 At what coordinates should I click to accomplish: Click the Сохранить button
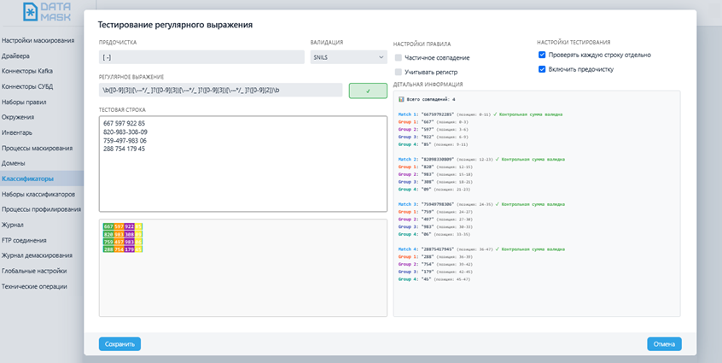click(x=119, y=344)
